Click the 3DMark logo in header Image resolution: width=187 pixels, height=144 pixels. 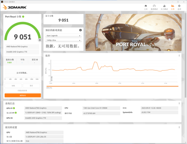(15, 7)
